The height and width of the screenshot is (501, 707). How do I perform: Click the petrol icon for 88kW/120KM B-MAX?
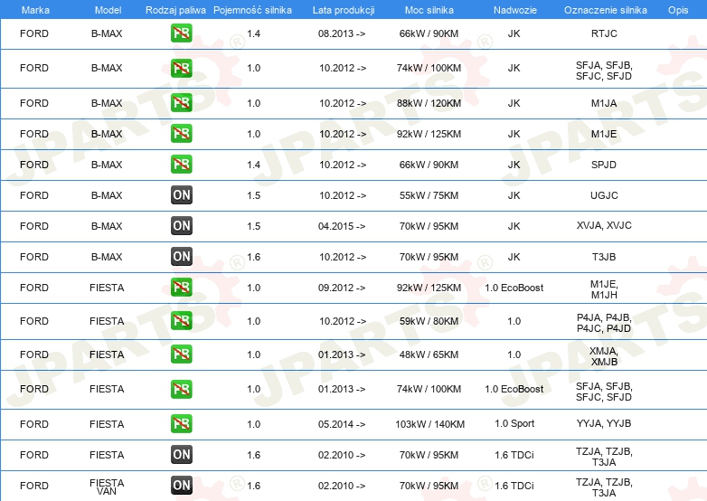click(x=181, y=103)
